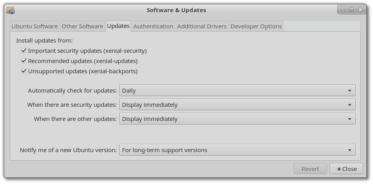Screen dimensions: 373x184
Task: Change Notify me of new Ubuntu version setting
Action: tap(237, 150)
